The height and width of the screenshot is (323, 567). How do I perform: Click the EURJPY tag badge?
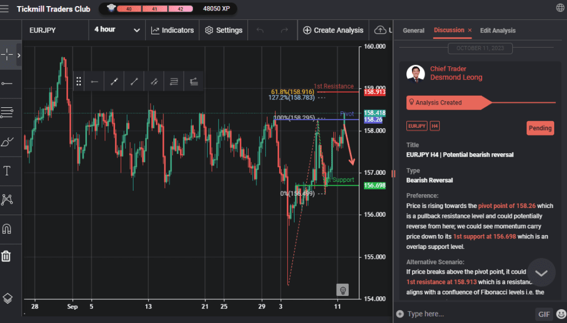tap(416, 126)
